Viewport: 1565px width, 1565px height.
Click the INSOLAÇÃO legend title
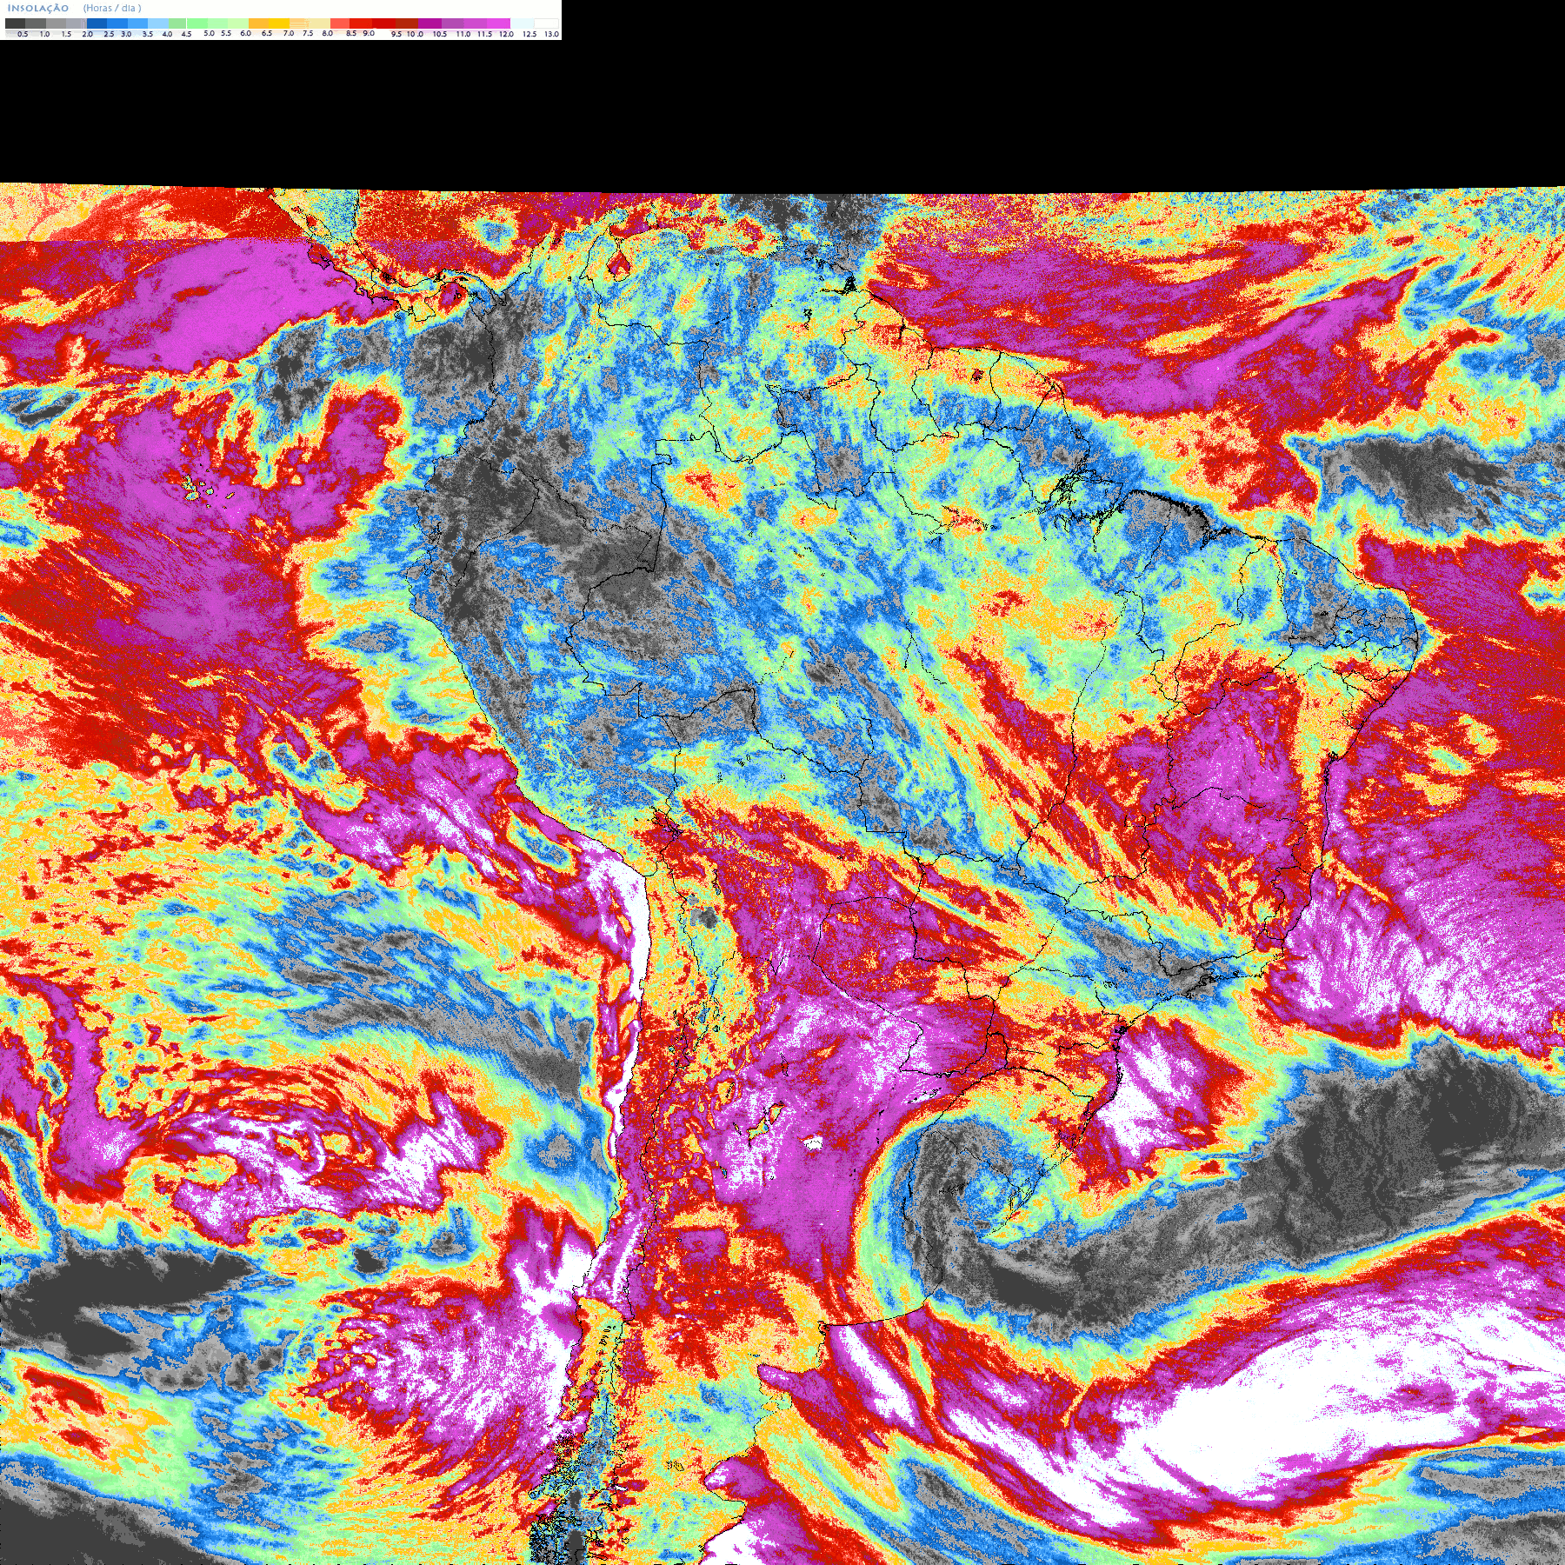(x=38, y=8)
